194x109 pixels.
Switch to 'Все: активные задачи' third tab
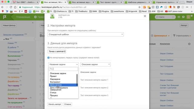82,2
